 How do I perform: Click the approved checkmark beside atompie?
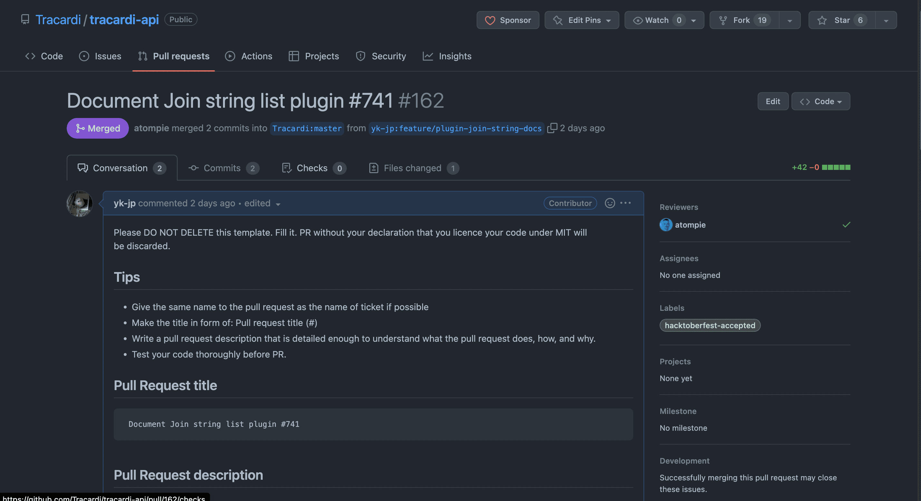[846, 225]
